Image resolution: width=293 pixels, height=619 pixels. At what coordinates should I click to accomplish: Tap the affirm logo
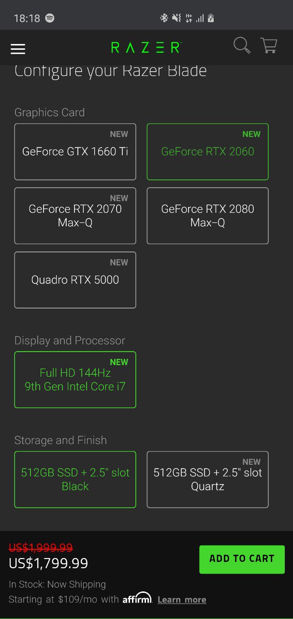tap(137, 598)
